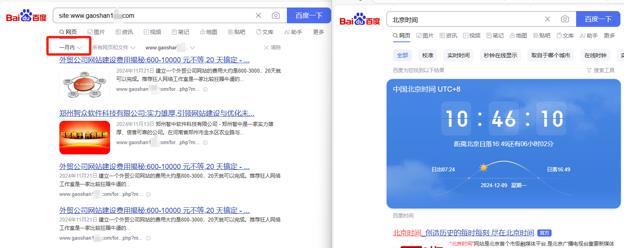The image size is (624, 248).
Task: Open the www.gaoshan site filter dropdown
Action: click(x=170, y=47)
